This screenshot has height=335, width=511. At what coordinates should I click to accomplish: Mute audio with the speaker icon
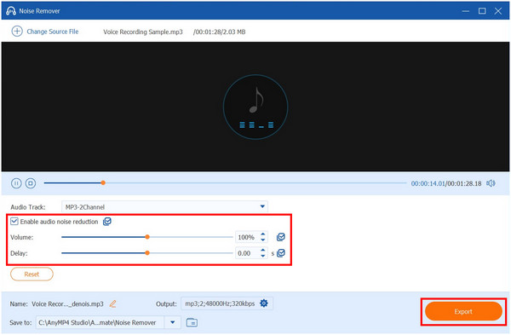(x=491, y=183)
